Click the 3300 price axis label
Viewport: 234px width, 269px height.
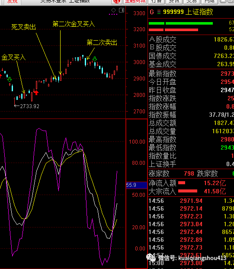(x=139, y=13)
